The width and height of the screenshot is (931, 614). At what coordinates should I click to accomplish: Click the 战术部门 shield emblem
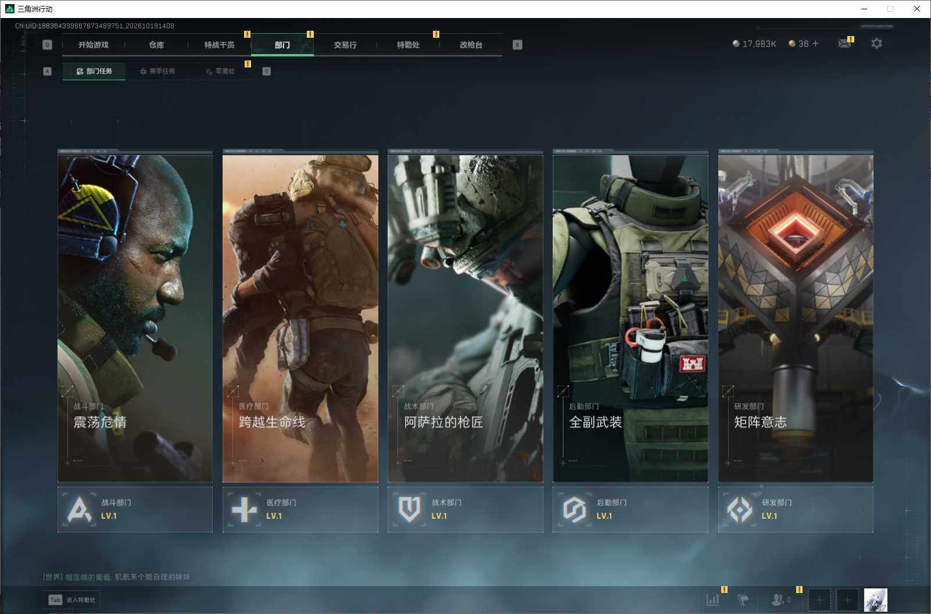409,509
